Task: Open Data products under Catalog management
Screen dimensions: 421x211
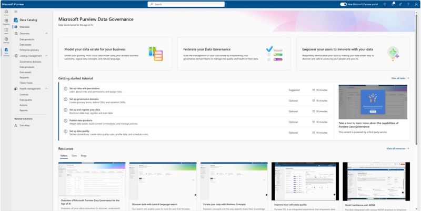Action: (x=27, y=67)
